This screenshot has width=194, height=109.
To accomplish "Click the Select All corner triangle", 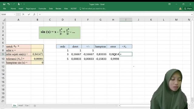I will click(x=4, y=20).
